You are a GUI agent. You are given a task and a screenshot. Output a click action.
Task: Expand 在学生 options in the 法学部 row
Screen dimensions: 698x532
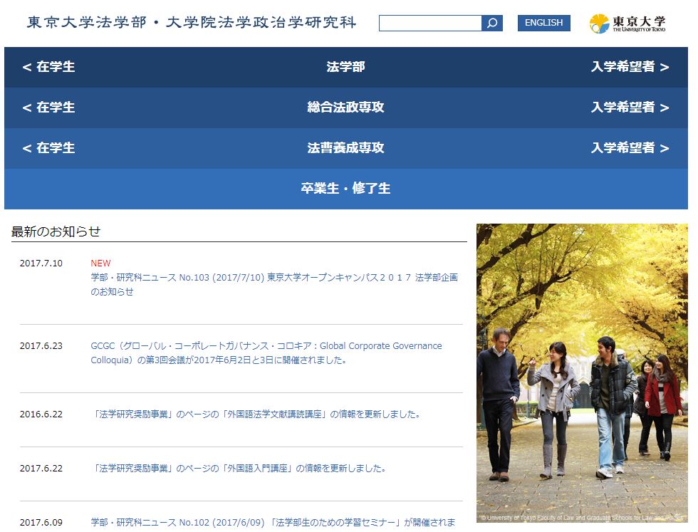(48, 68)
